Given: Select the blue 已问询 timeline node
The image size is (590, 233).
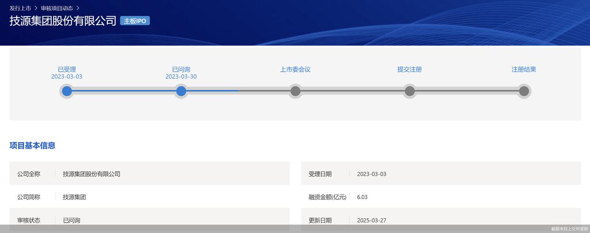Looking at the screenshot, I should pyautogui.click(x=181, y=91).
